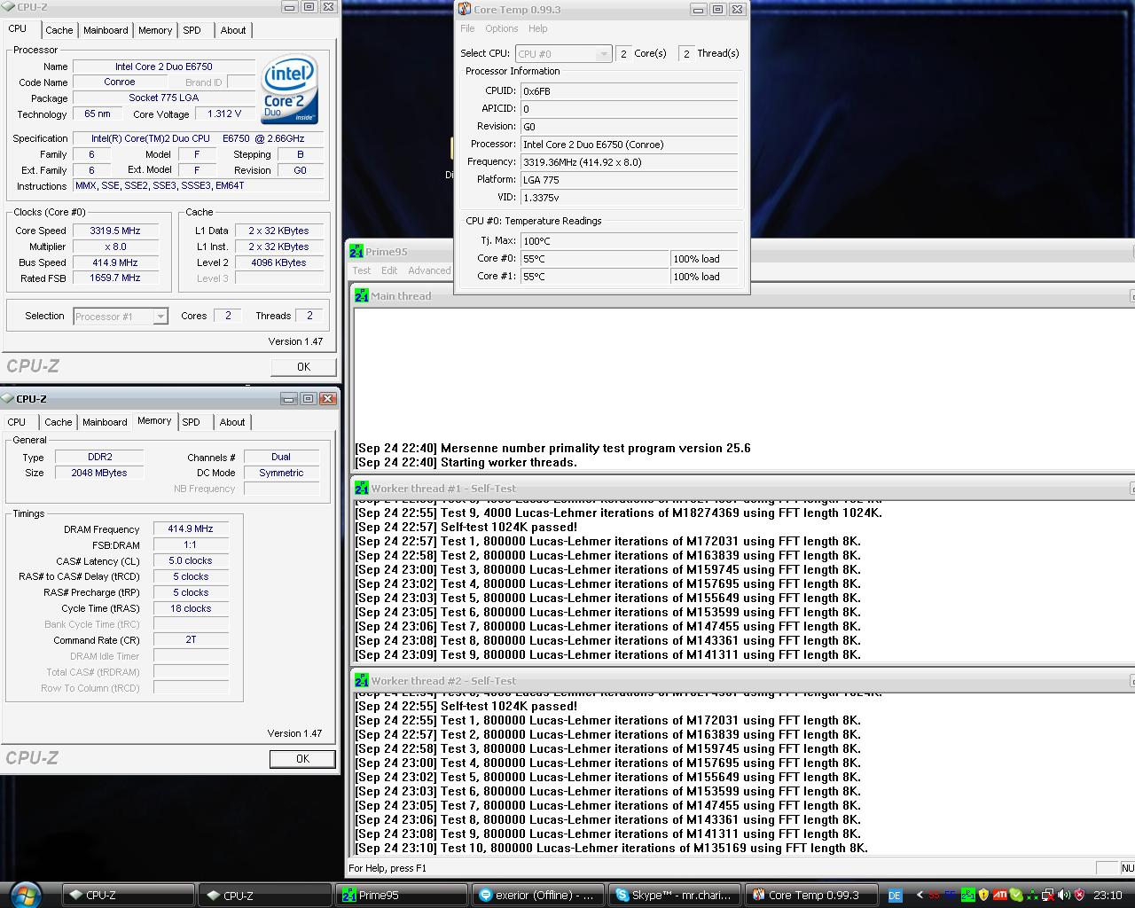Click Test 10 M135169 line in Worker #2
Image resolution: width=1135 pixels, height=908 pixels.
point(612,848)
